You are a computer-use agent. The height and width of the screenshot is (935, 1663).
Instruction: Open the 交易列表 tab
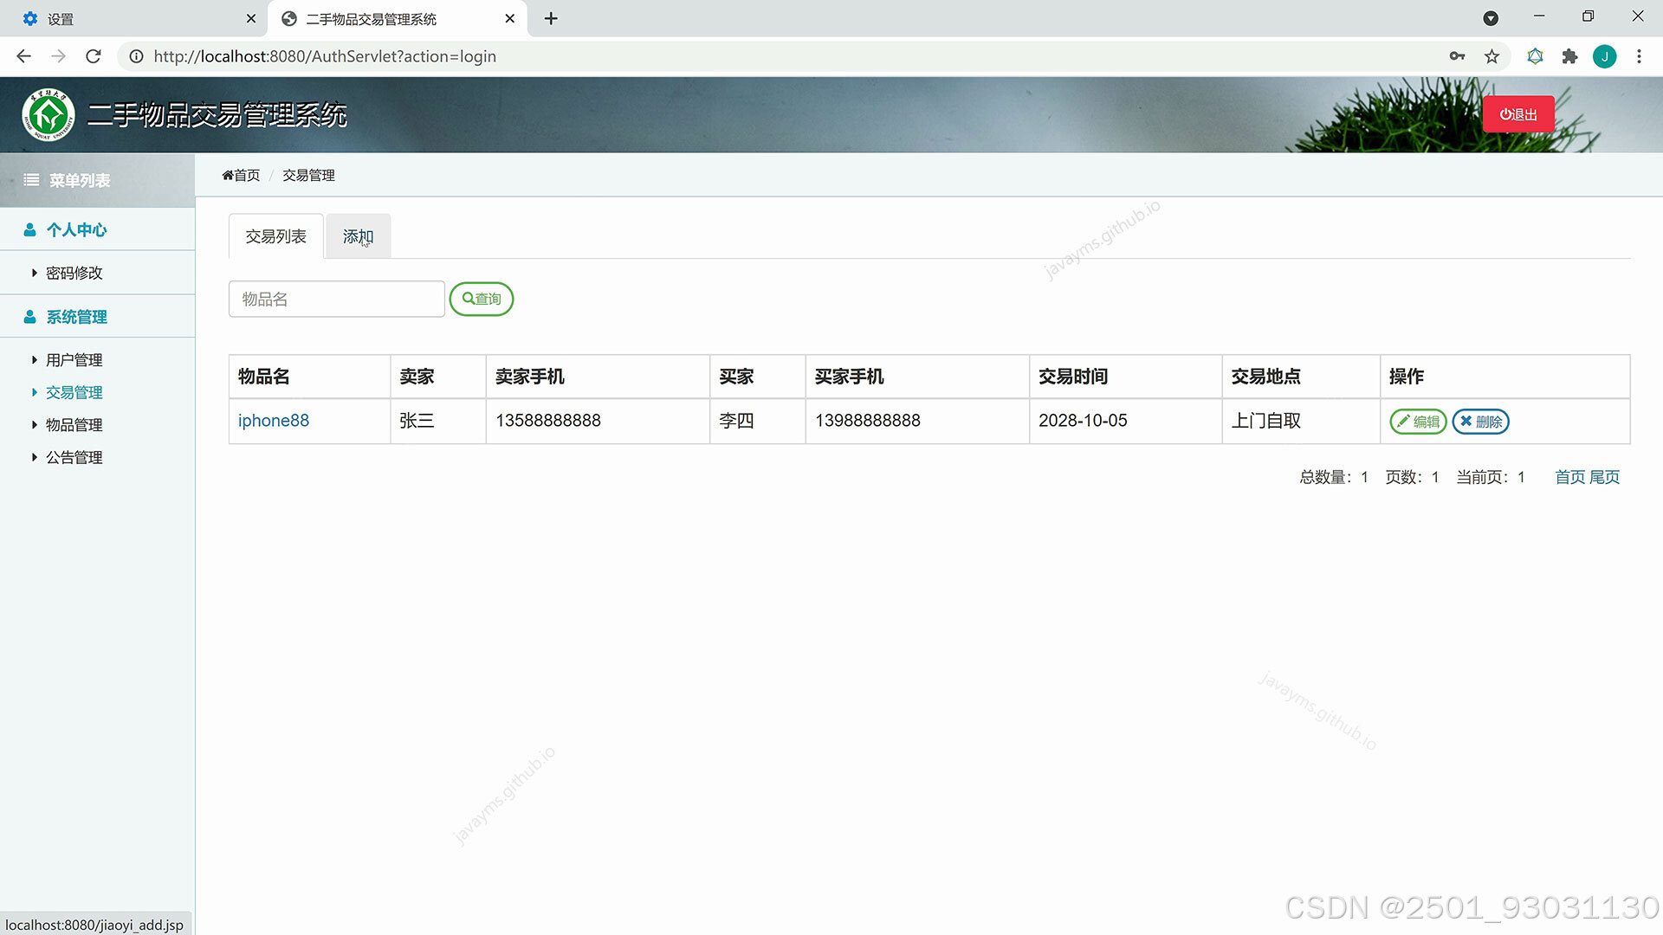tap(275, 236)
